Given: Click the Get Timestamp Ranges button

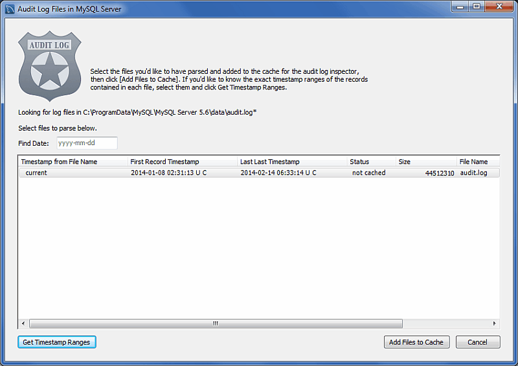Looking at the screenshot, I should click(x=57, y=342).
